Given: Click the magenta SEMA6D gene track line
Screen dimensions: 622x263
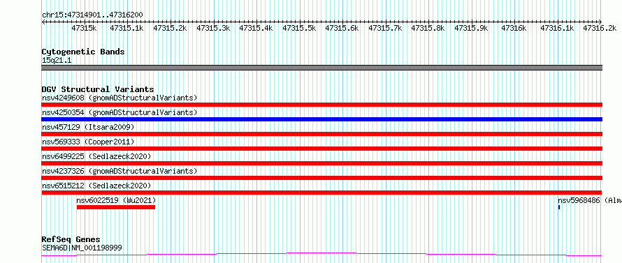Looking at the screenshot, I should click(322, 255).
